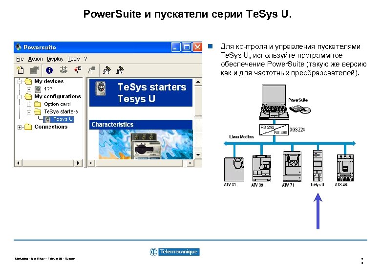Viewport: 381px width, 264px height.
Task: Collapse the My configurations tree node
Action: coord(20,97)
